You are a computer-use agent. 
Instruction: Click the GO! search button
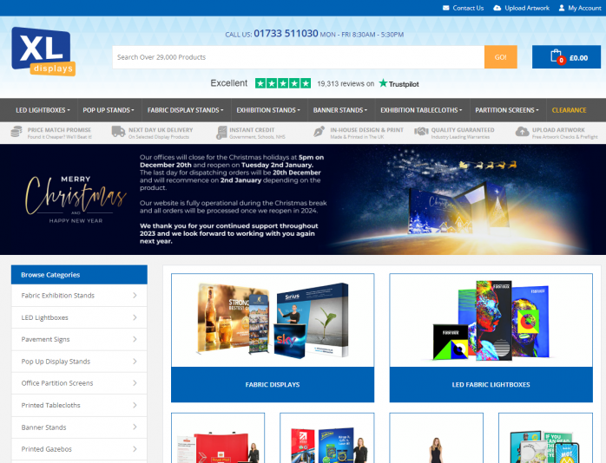(500, 57)
